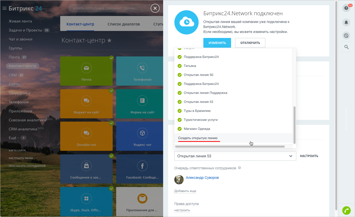Click the Александр Суворов link

[202, 178]
